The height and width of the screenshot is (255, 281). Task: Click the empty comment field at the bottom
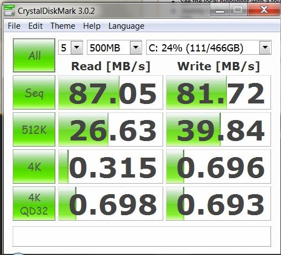(x=142, y=237)
